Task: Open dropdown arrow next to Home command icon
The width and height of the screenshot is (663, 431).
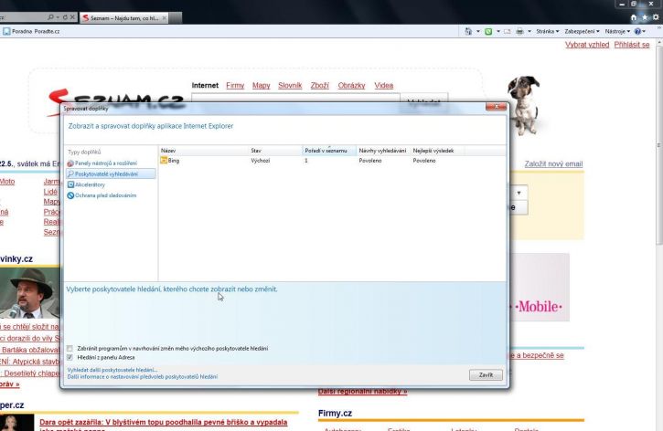Action: [x=478, y=31]
